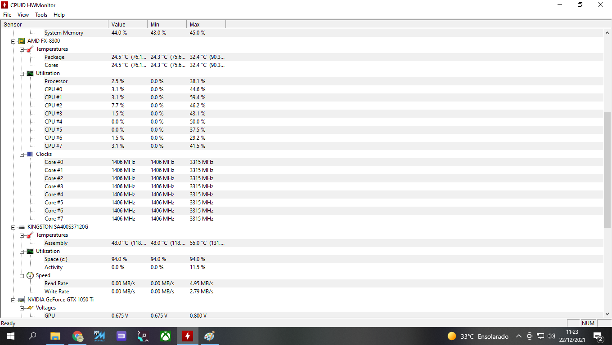Select the Processor utilization row
This screenshot has height=345, width=612.
tap(302, 81)
